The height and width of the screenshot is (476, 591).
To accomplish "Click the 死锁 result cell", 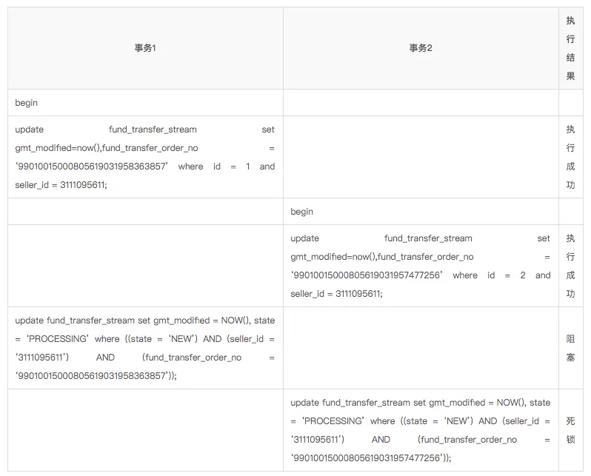I will pyautogui.click(x=571, y=430).
